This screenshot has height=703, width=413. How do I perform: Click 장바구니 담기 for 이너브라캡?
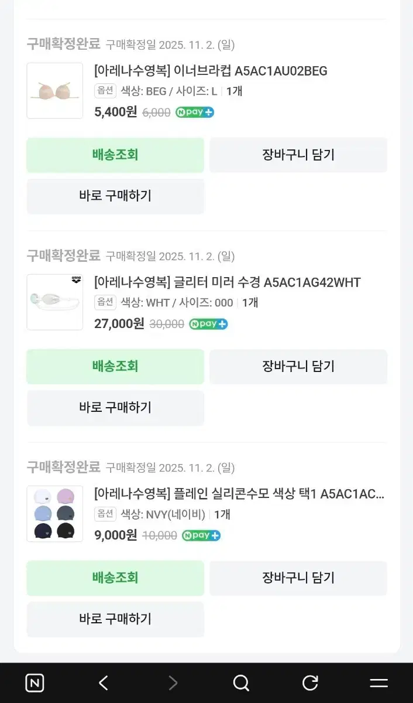coord(298,155)
